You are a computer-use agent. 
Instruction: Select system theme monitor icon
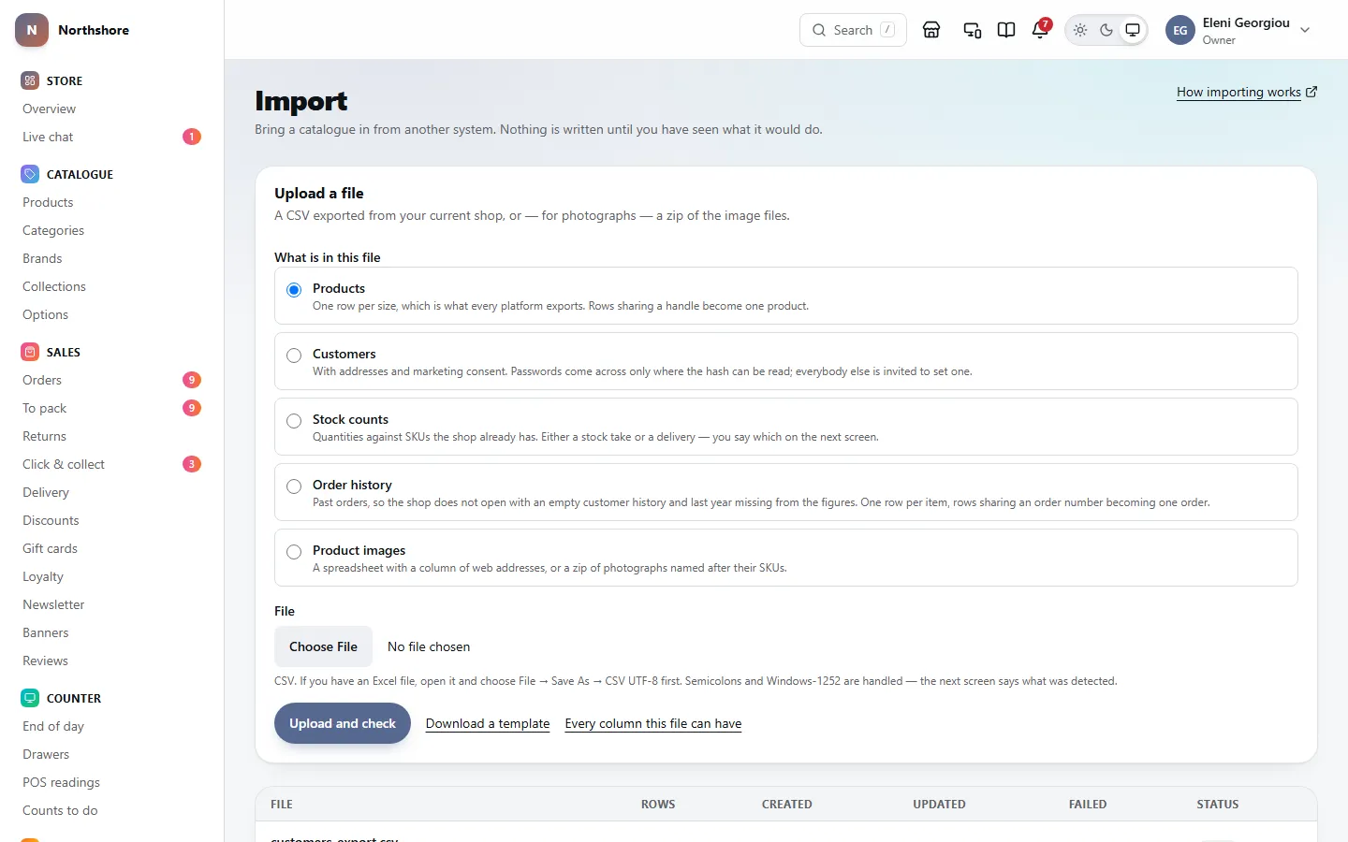[x=1133, y=30]
